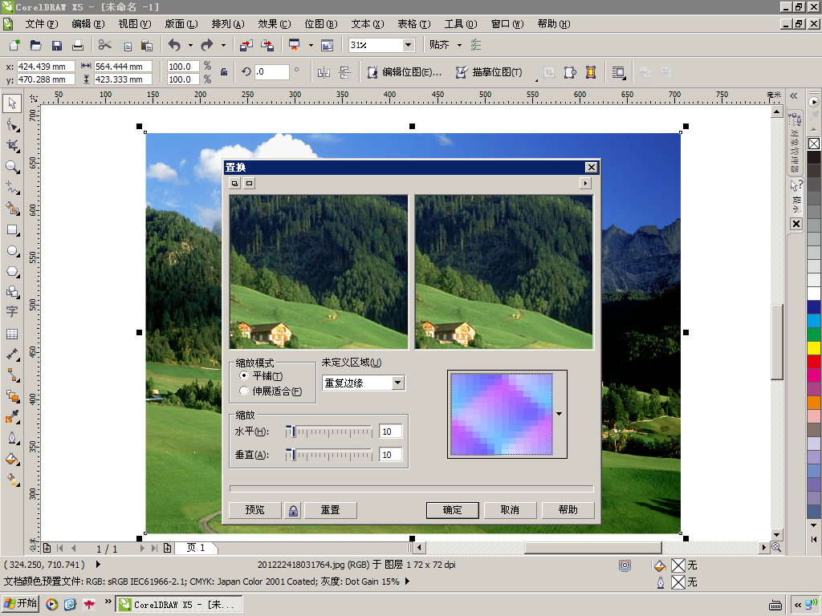Click the Export icon
The width and height of the screenshot is (822, 616).
click(267, 45)
